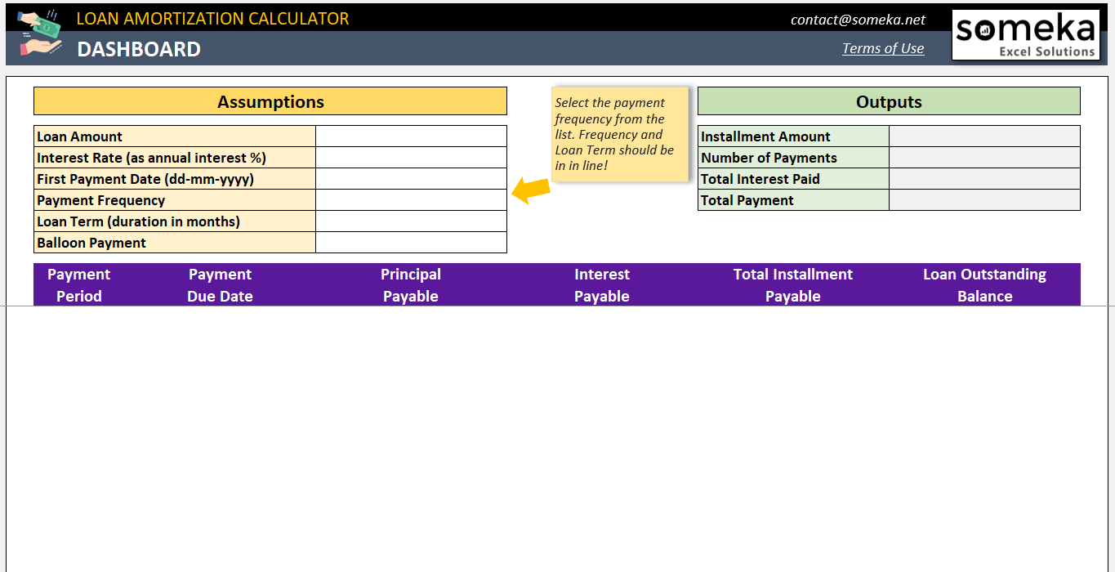Click the Installment Amount output cell

click(x=984, y=136)
